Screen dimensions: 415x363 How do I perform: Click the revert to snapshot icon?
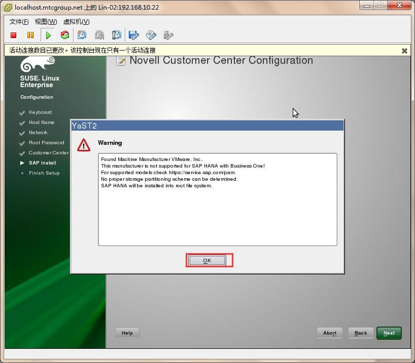99,35
